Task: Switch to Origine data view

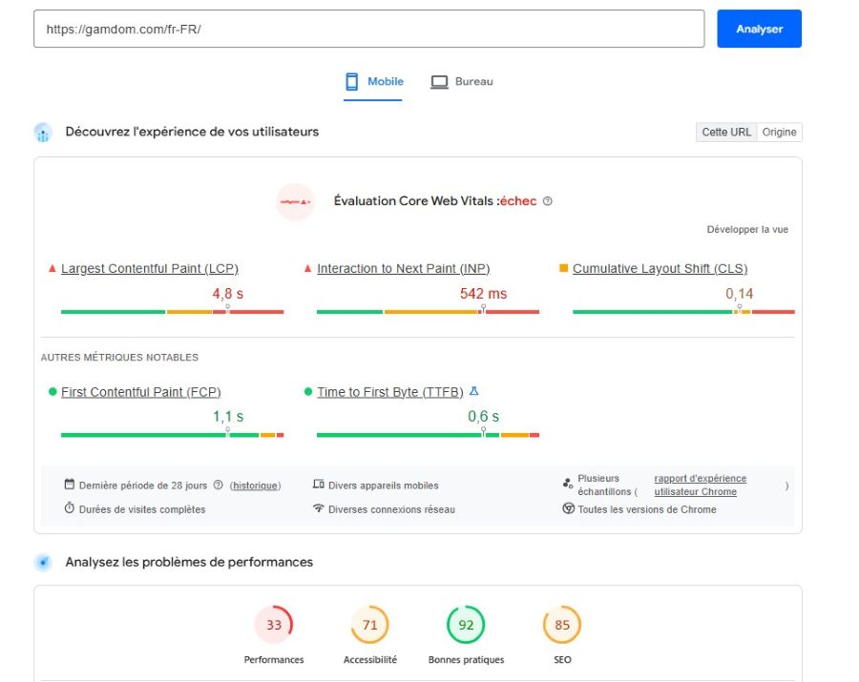Action: pyautogui.click(x=779, y=132)
